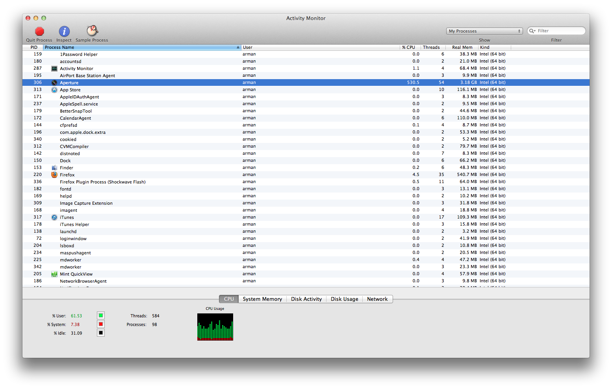
Task: Click the Firefox process icon
Action: point(54,175)
